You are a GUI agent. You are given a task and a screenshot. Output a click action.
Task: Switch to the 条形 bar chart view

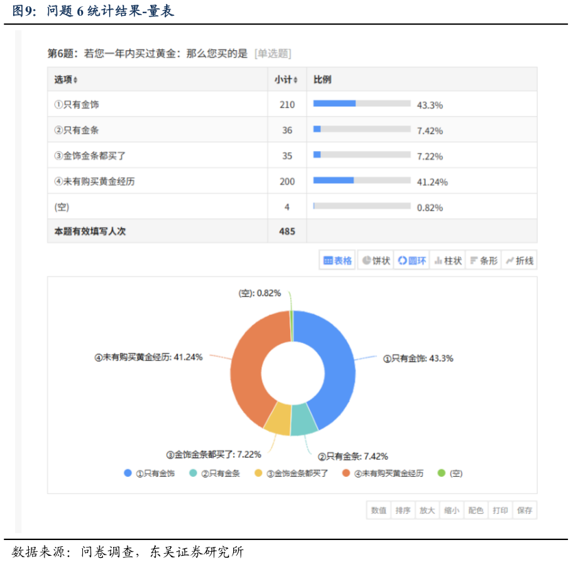[x=484, y=260]
